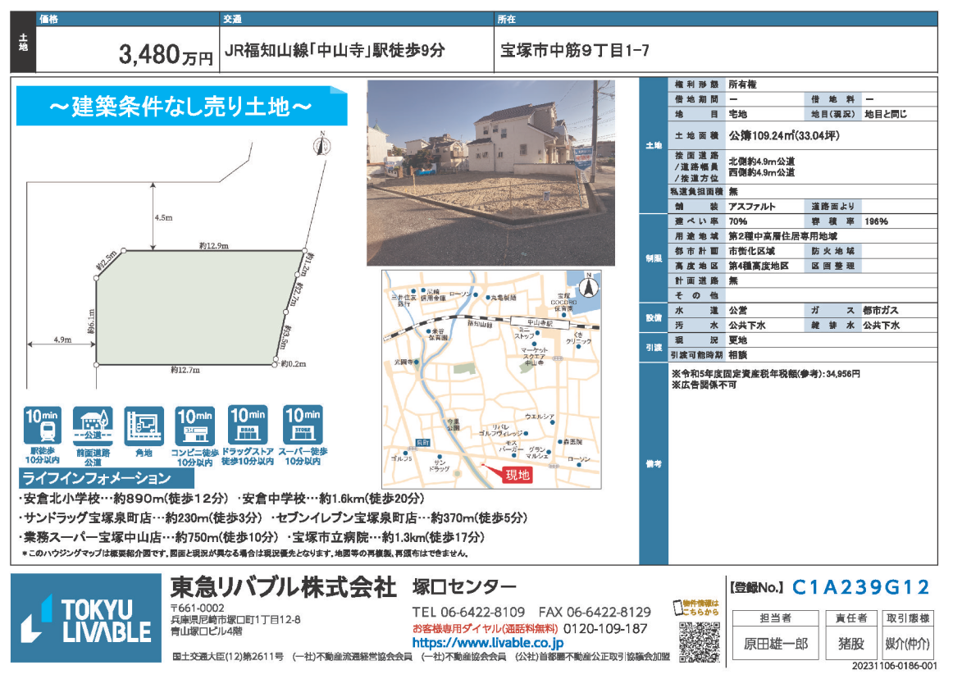Screen dimensions: 953x679
Task: Click the convenience store 10min icon
Action: point(195,426)
